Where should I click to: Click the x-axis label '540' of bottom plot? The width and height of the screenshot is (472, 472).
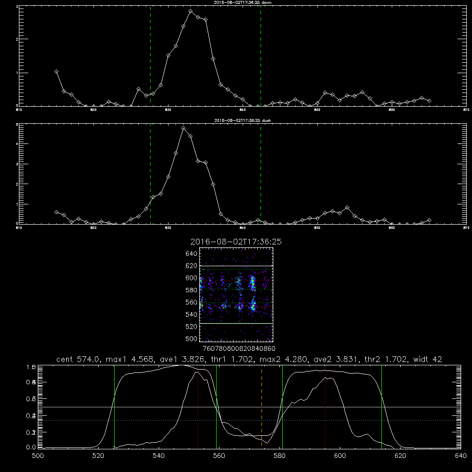coord(159,456)
